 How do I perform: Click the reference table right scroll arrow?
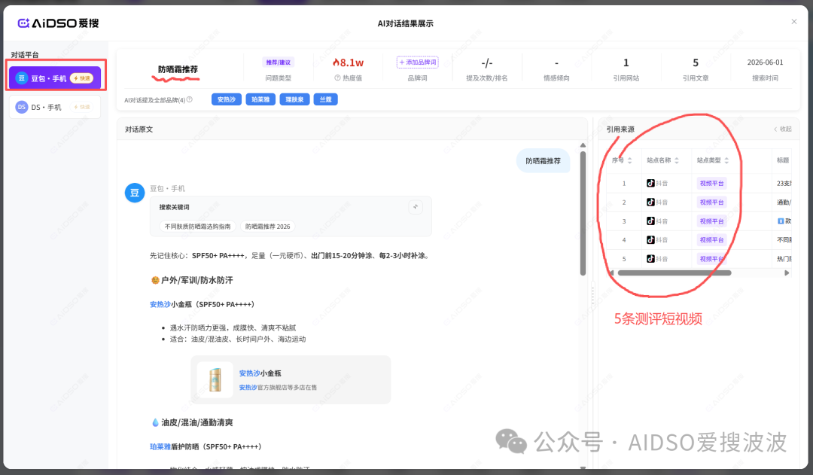pyautogui.click(x=787, y=273)
